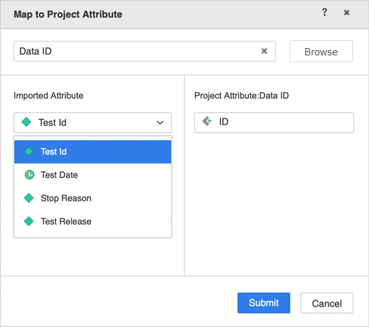Click the green diamond in the combo box
369x327 pixels.
coord(27,122)
